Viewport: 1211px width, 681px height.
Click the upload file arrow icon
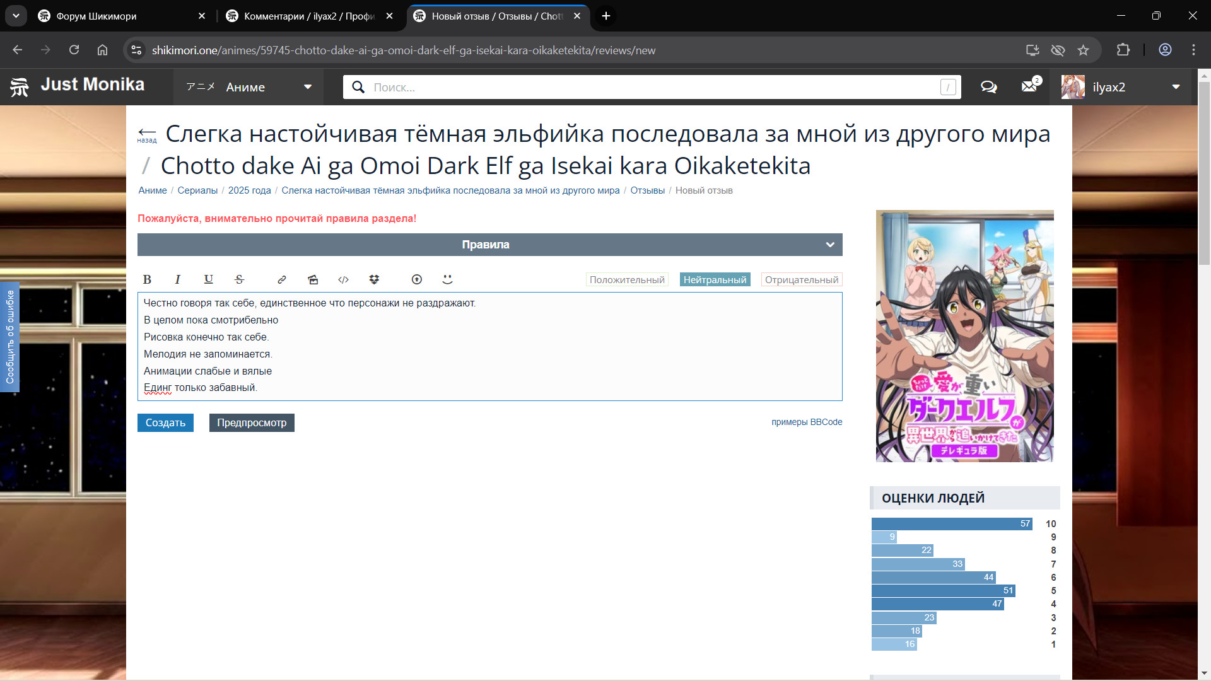pos(416,279)
